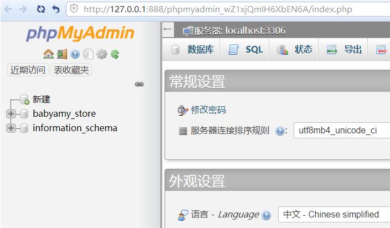Open the 状态 tab

click(294, 49)
